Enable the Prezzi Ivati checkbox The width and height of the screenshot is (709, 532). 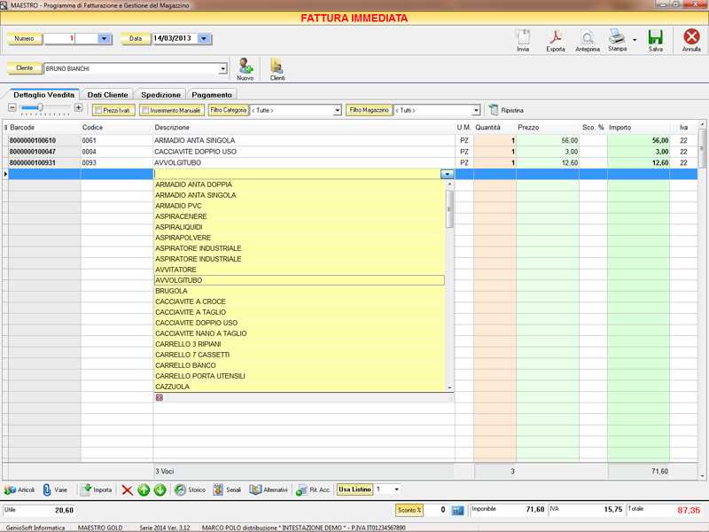coord(98,110)
